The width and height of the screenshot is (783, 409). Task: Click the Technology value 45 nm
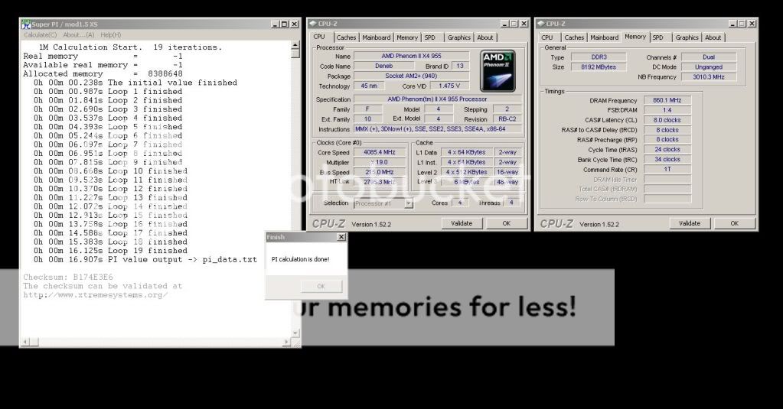coord(369,86)
